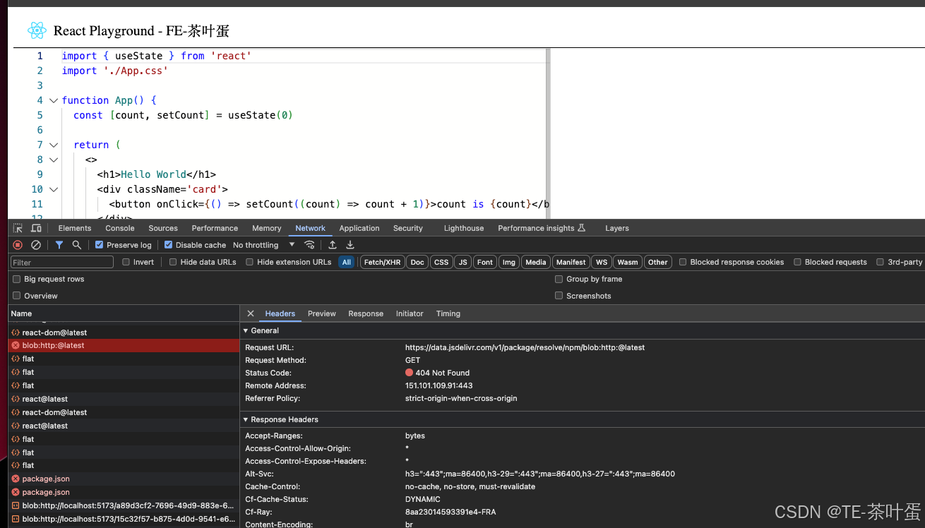The width and height of the screenshot is (925, 528).
Task: Enable the Group by frame checkbox
Action: click(x=559, y=279)
